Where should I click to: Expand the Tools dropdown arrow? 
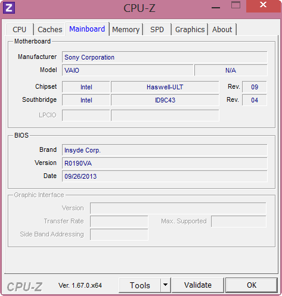(x=165, y=285)
